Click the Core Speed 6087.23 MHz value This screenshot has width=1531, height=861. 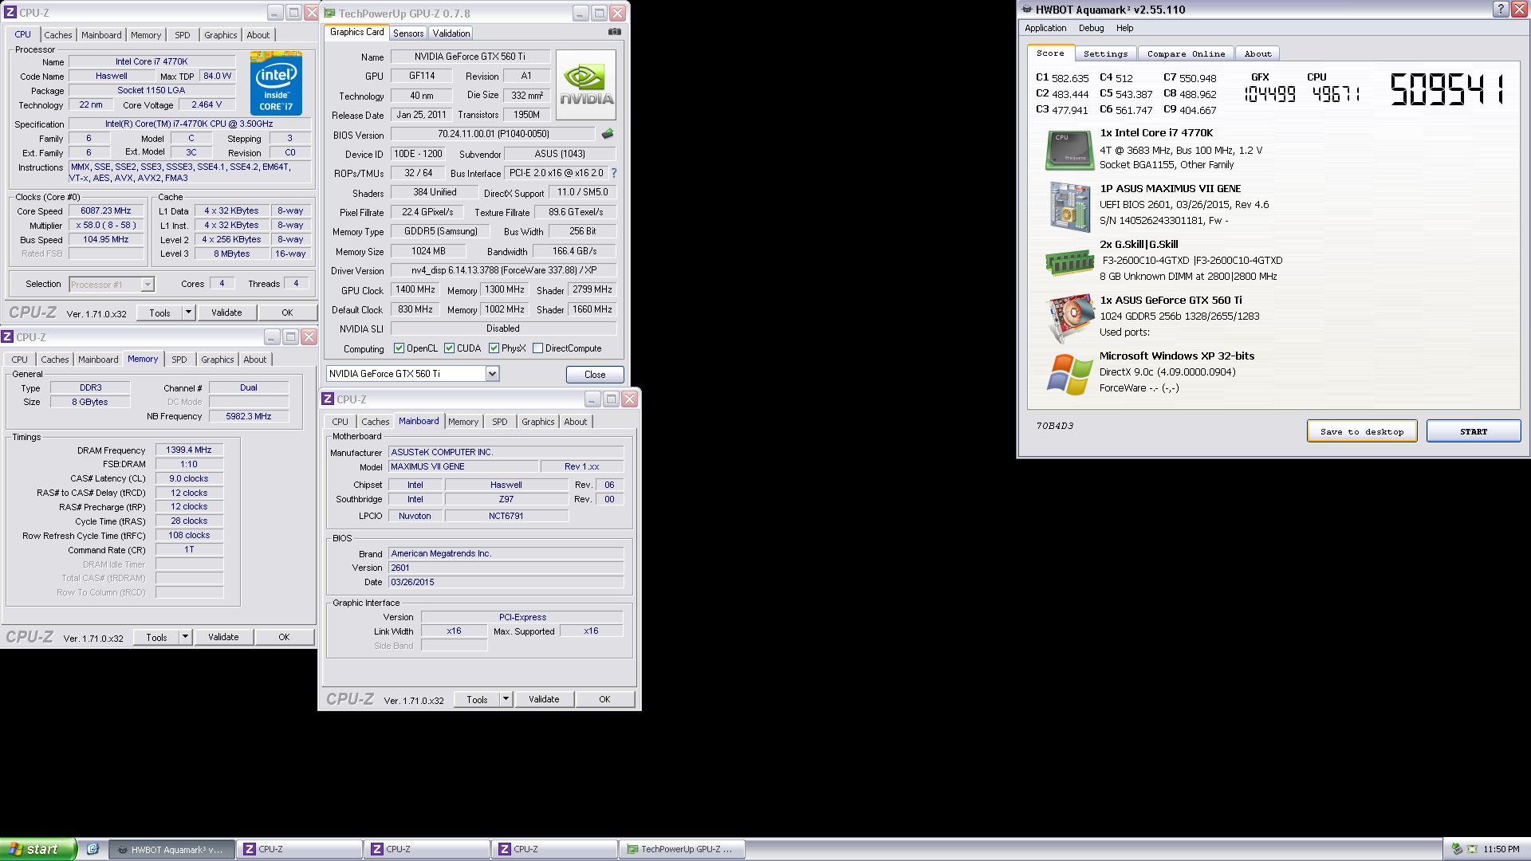pyautogui.click(x=106, y=211)
